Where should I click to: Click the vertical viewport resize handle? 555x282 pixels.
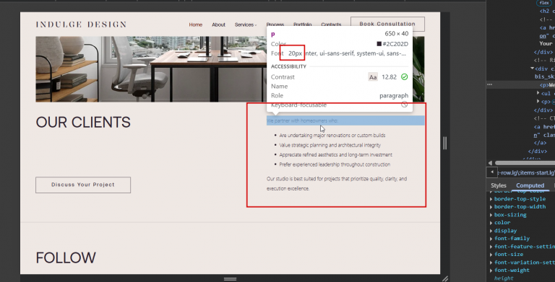[x=445, y=143]
